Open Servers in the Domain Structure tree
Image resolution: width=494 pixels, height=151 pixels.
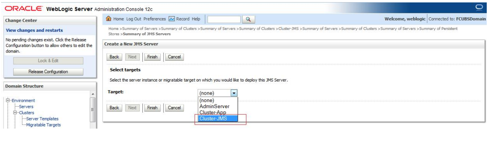point(26,107)
